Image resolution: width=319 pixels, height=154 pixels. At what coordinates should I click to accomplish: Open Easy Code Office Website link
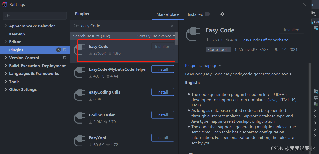(265, 40)
